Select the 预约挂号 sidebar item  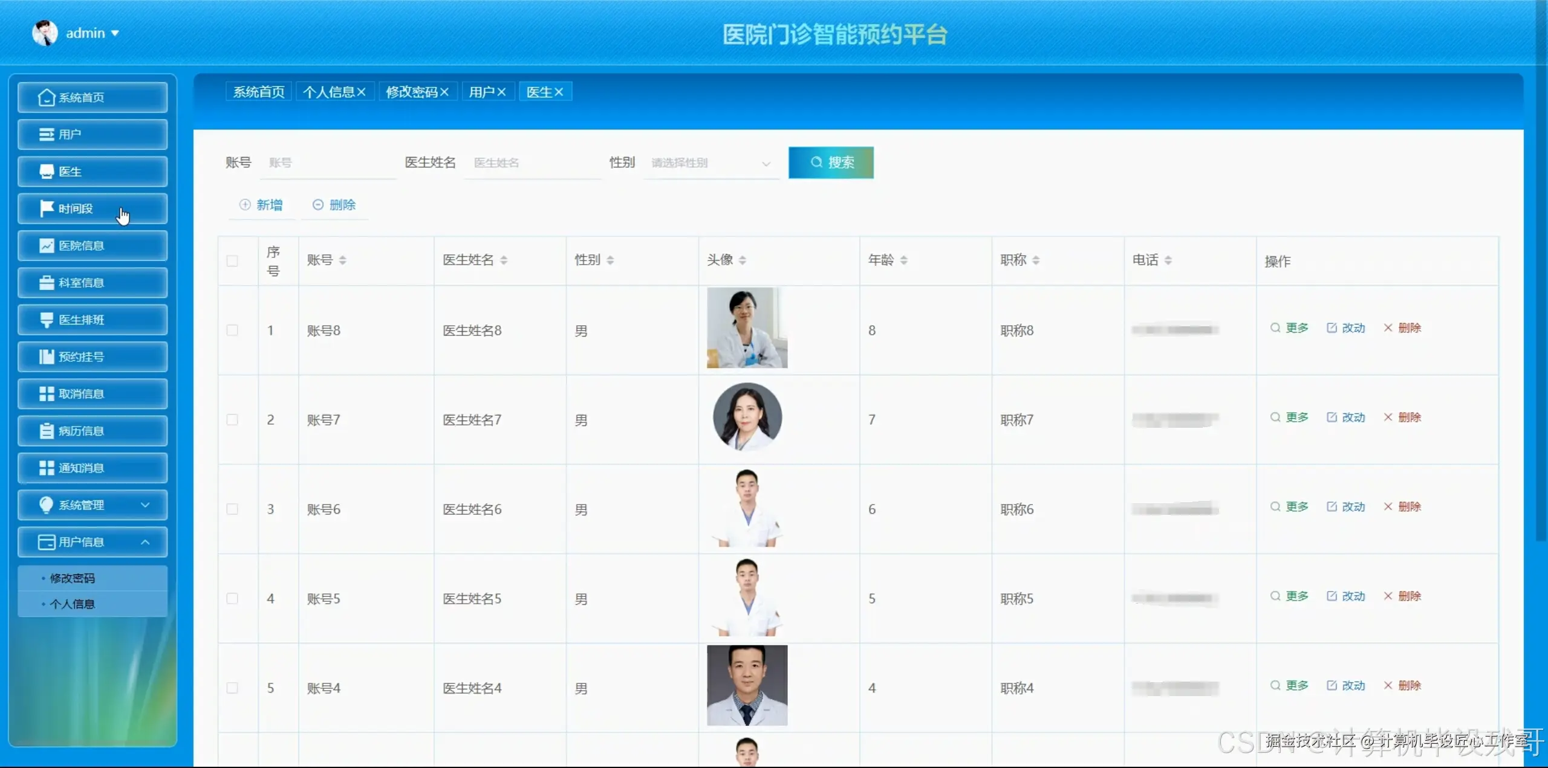click(92, 357)
